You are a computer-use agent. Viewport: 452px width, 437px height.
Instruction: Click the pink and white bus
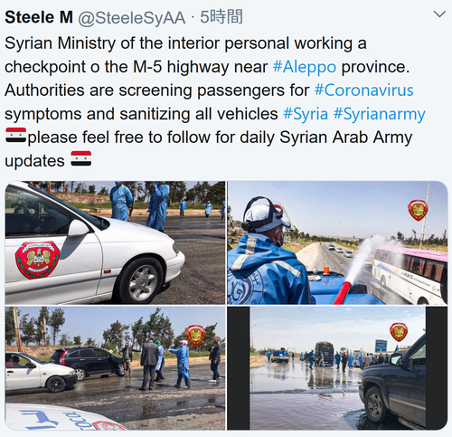(x=410, y=274)
